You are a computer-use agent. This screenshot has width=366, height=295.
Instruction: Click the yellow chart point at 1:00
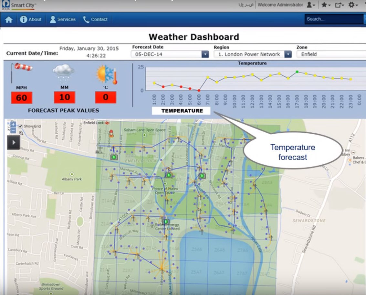(x=154, y=83)
